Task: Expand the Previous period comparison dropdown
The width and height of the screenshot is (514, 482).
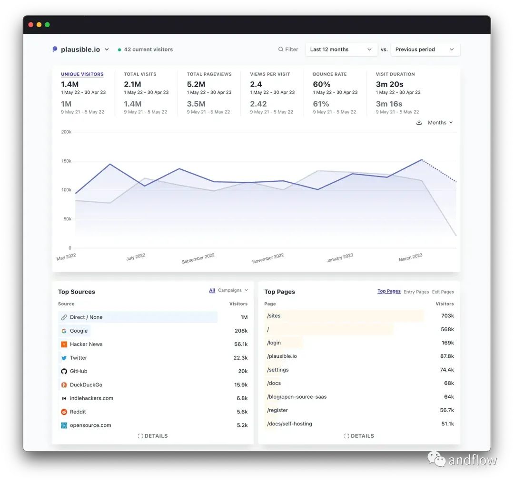Action: (x=425, y=49)
